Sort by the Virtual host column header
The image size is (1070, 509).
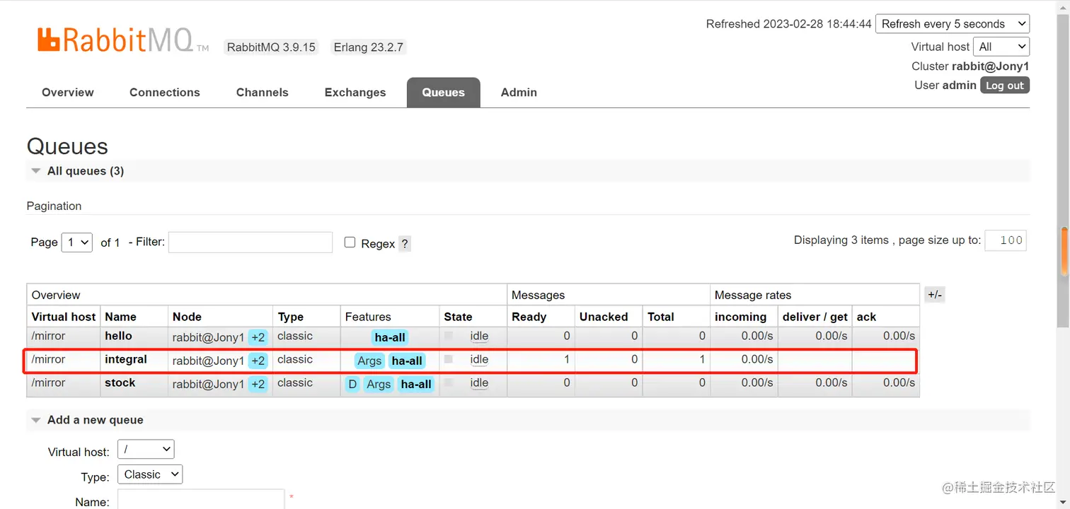(64, 317)
